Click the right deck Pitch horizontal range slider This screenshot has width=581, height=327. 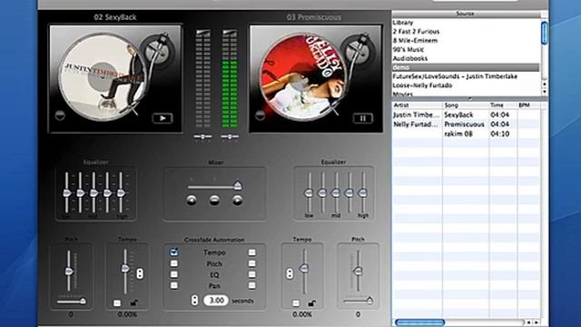pyautogui.click(x=359, y=301)
